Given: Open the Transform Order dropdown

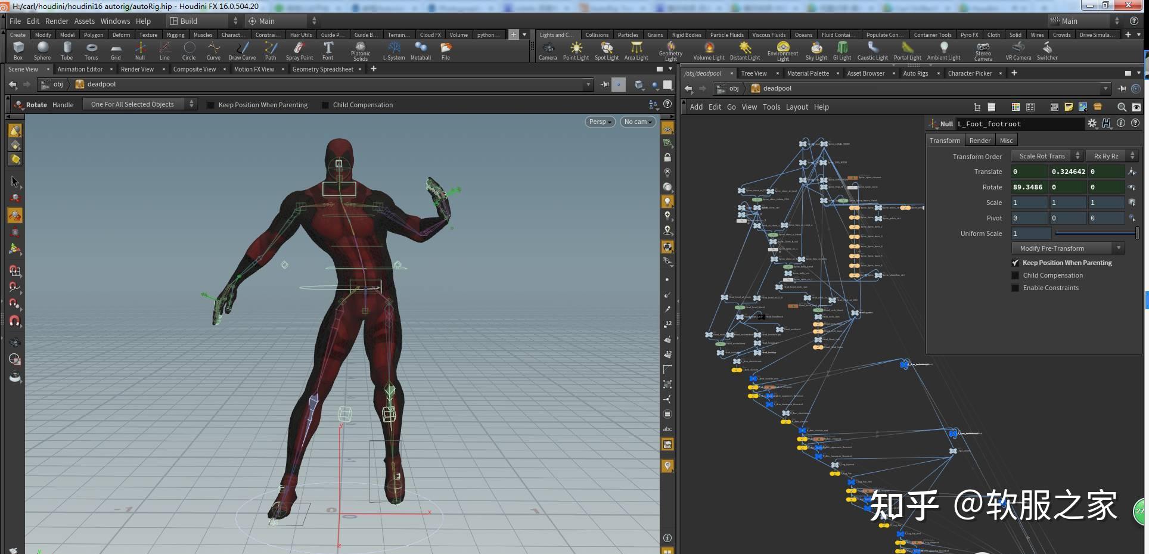Looking at the screenshot, I should point(1046,156).
